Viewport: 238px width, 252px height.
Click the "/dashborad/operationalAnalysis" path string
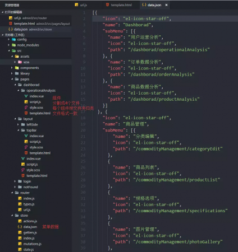169,50
